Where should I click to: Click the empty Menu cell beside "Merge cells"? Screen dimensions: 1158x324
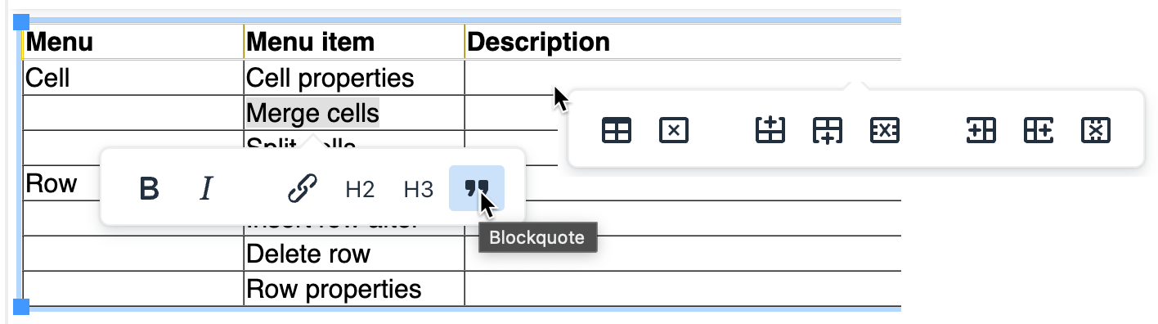pos(133,113)
